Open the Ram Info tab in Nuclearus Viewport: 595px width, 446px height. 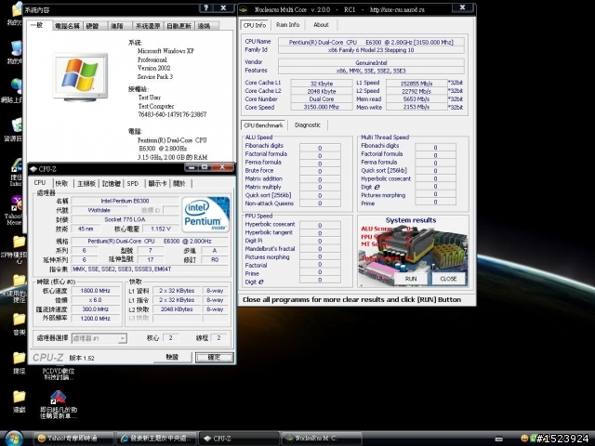pos(287,25)
